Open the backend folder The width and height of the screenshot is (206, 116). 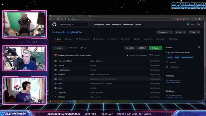point(61,74)
